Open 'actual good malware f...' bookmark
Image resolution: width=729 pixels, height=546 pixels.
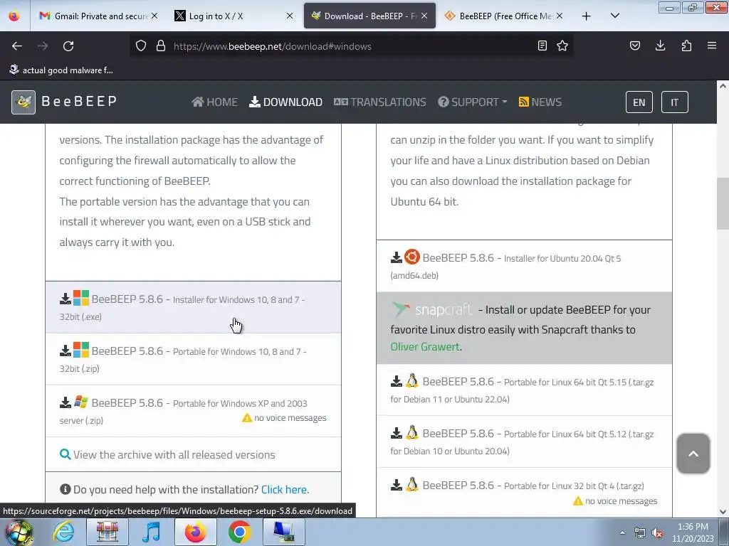coord(61,70)
